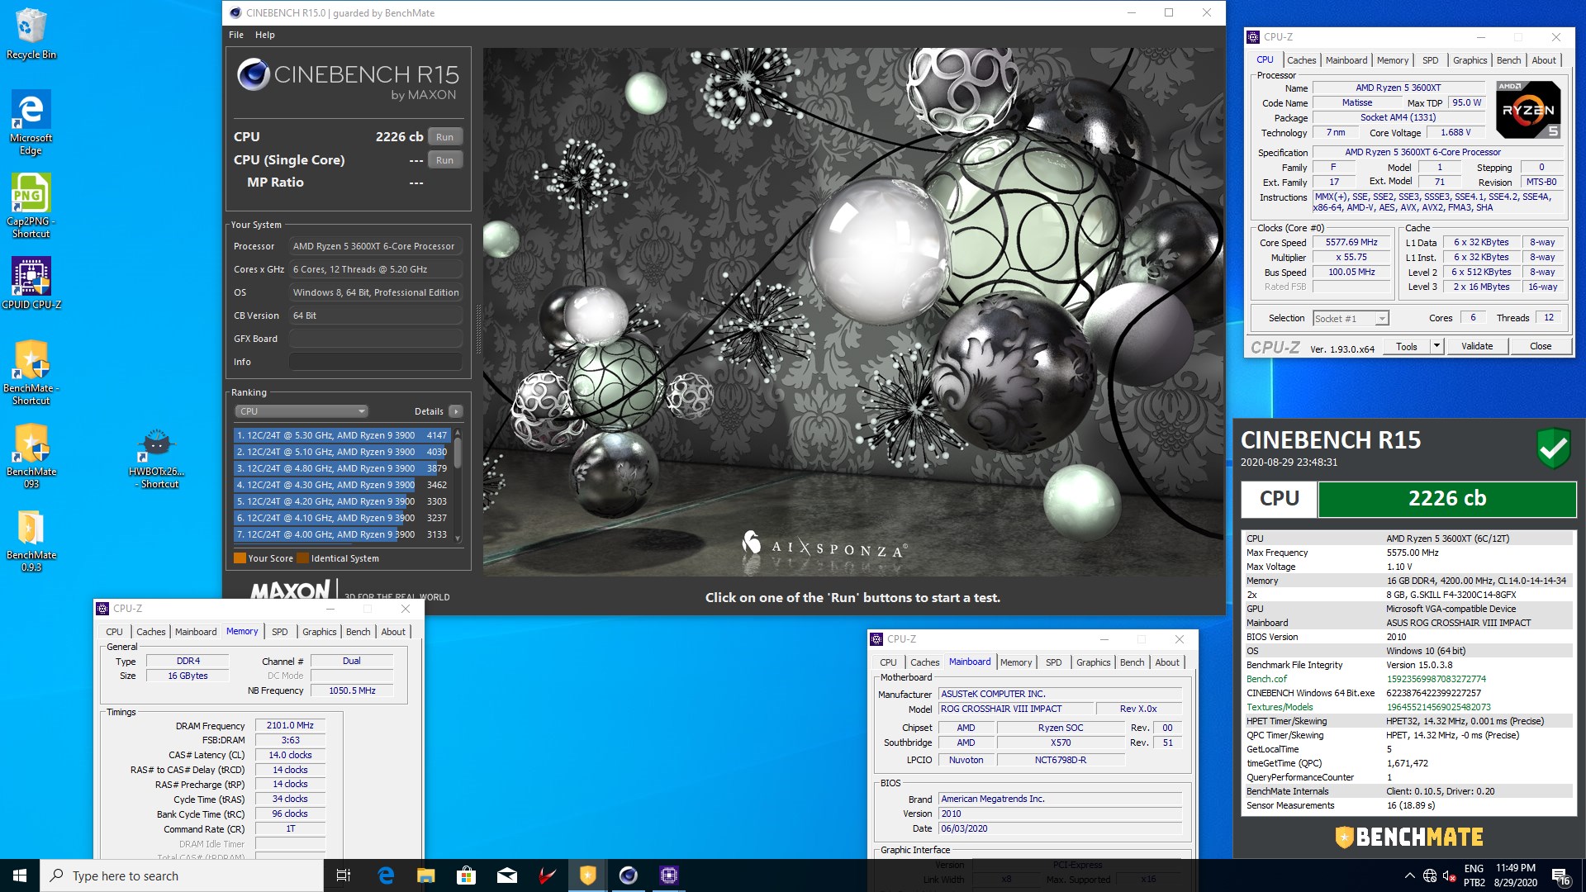The width and height of the screenshot is (1586, 892).
Task: Select the BenchMate 0.9.3 folder icon
Action: [x=31, y=540]
